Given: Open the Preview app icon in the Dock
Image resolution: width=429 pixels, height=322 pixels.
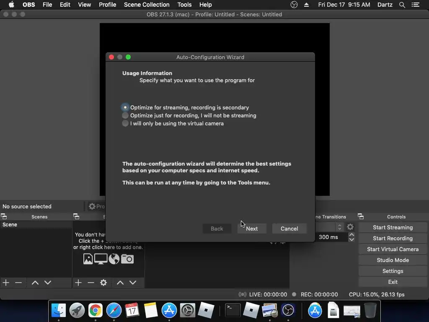Looking at the screenshot, I should click(270, 311).
